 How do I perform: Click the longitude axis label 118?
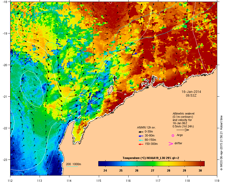(187, 180)
